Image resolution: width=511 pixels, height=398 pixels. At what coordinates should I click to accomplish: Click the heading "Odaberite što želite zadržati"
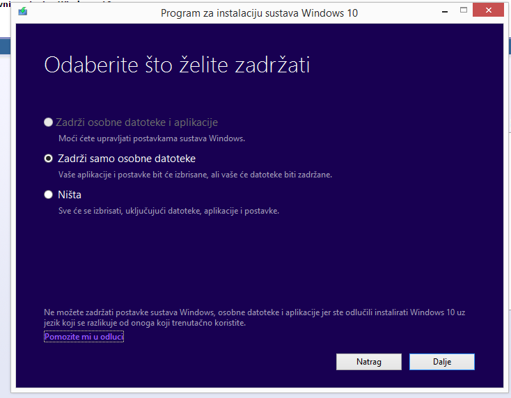(177, 65)
